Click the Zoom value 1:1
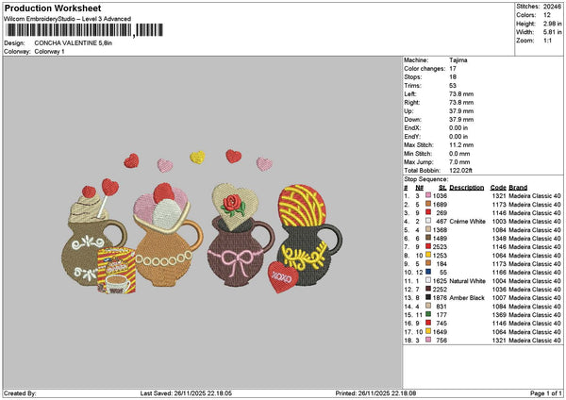566x400 pixels. click(x=547, y=41)
